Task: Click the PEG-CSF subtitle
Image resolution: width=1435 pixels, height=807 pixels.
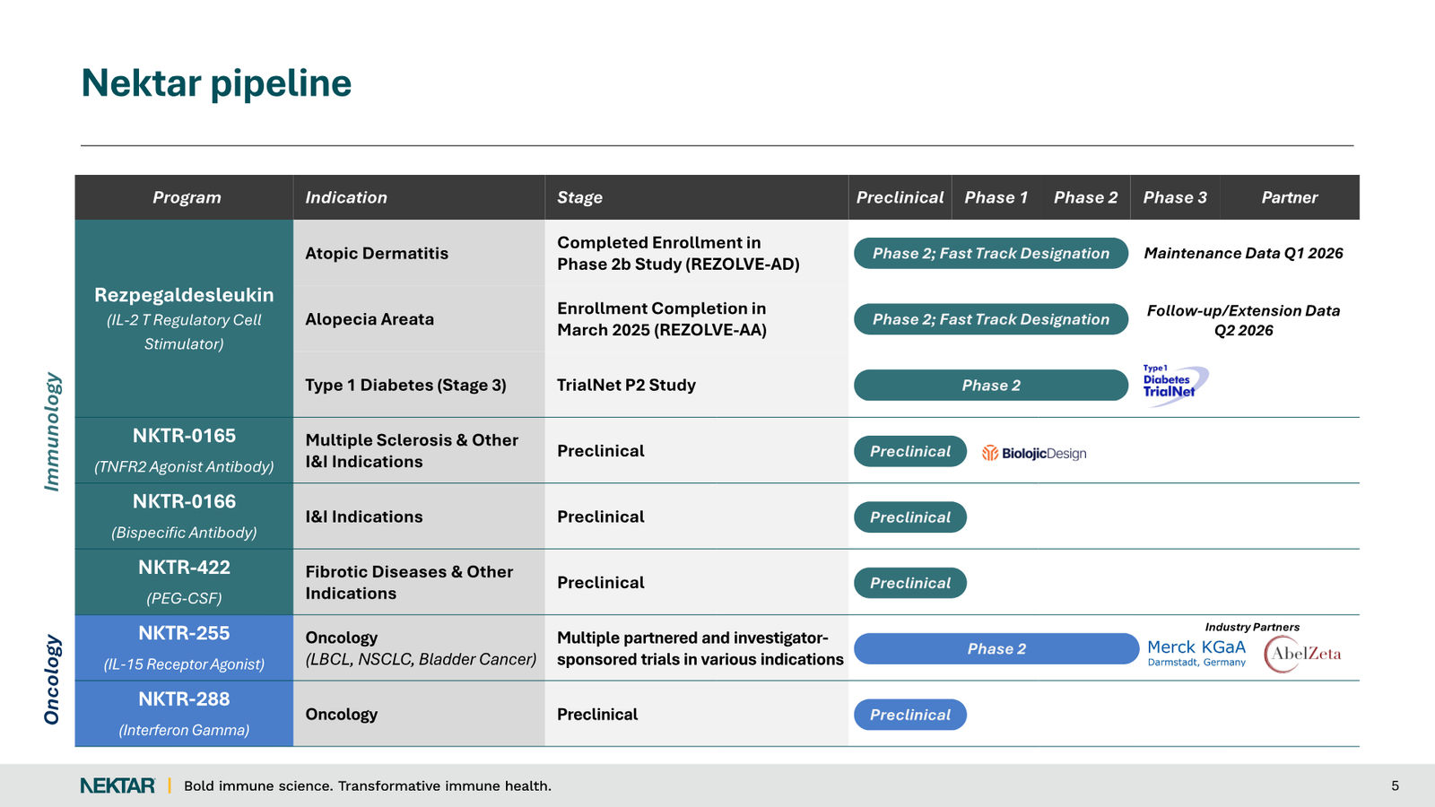Action: coord(184,598)
